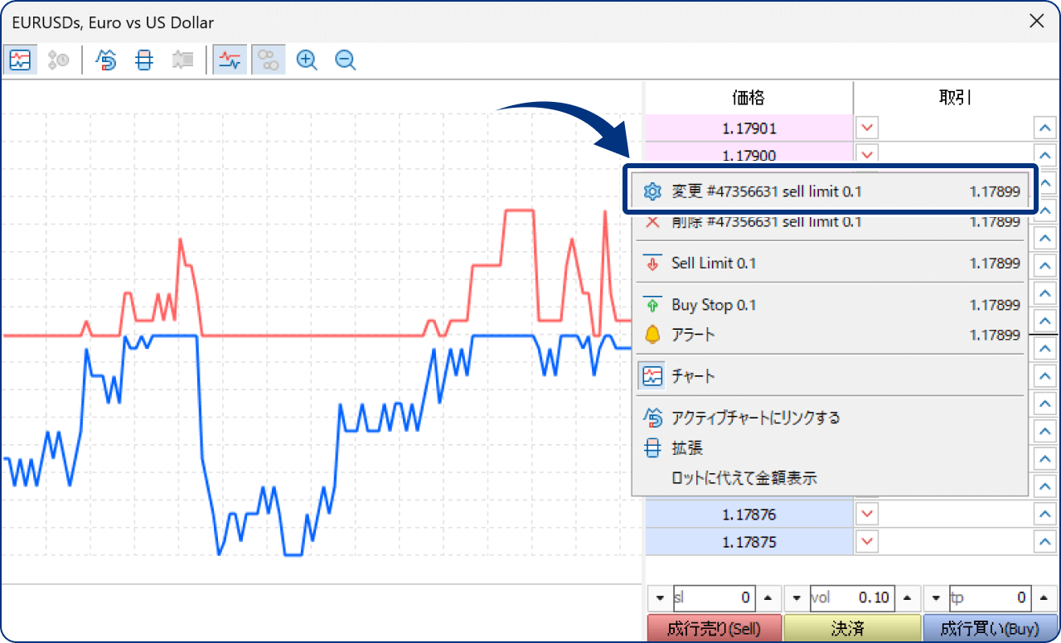Decrease the tp value with the down arrow
This screenshot has height=643, width=1061.
937,597
